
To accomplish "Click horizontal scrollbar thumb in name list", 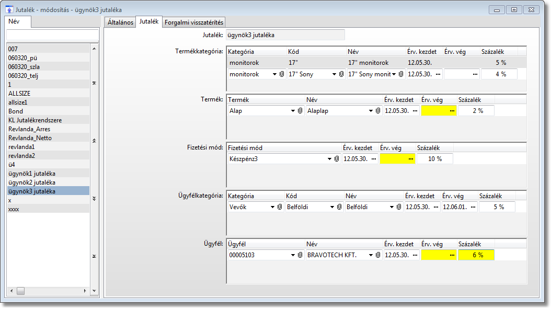I will [21, 291].
